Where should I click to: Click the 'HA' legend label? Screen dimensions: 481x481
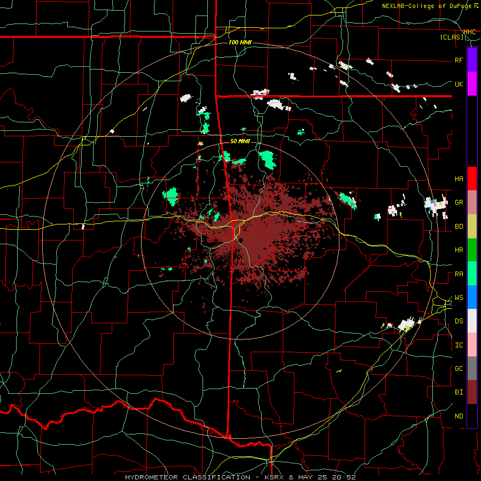coord(459,179)
